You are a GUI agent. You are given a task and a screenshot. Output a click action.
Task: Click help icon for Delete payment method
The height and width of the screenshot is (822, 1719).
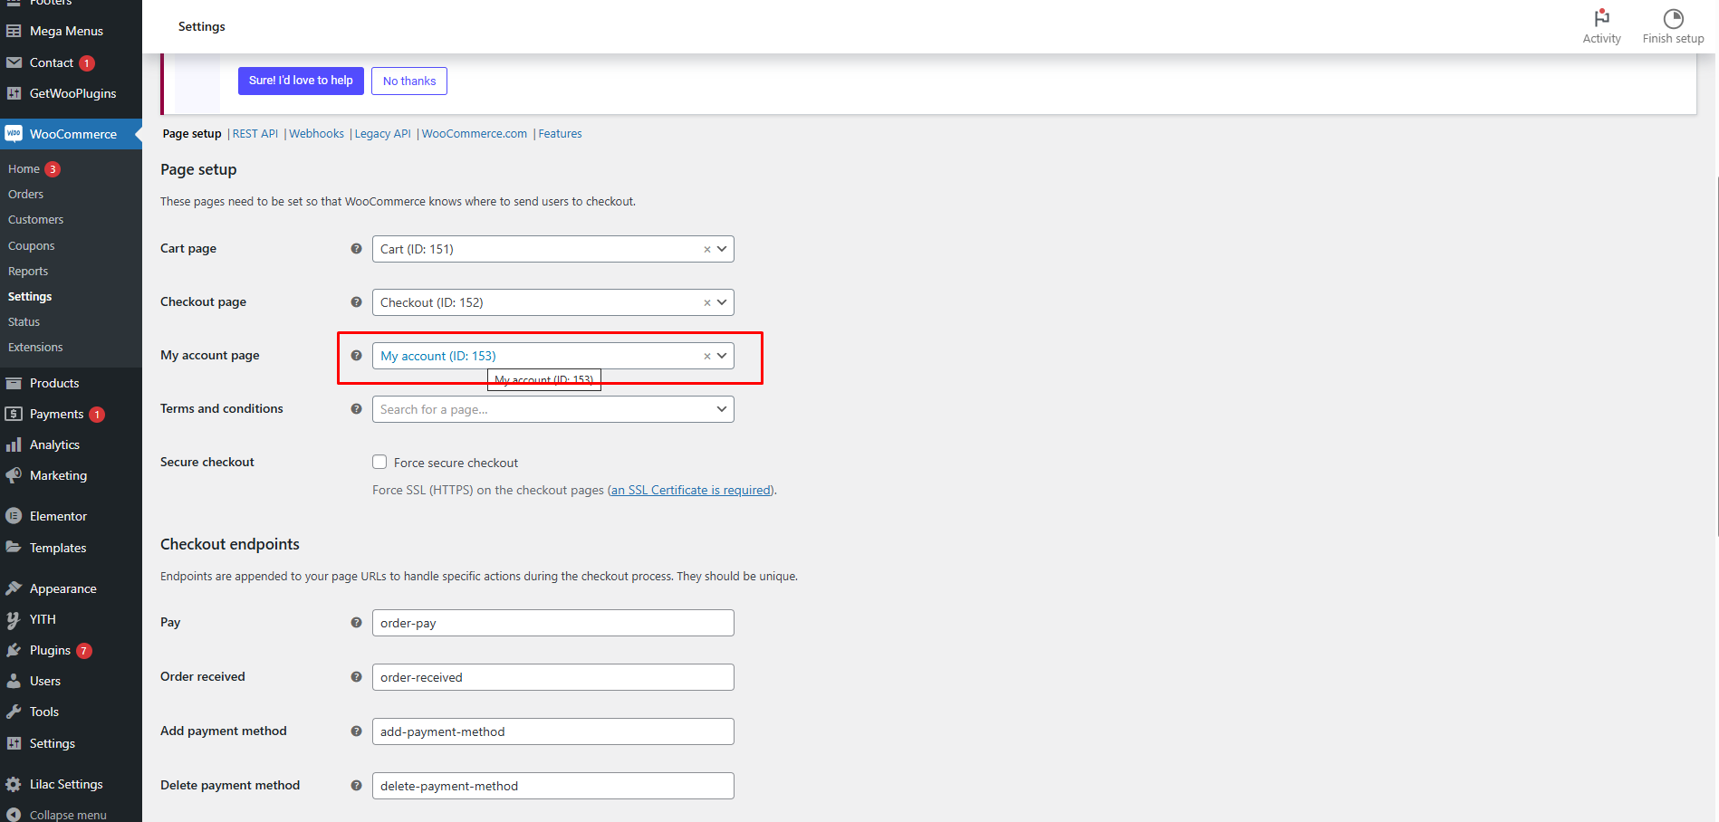coord(356,785)
